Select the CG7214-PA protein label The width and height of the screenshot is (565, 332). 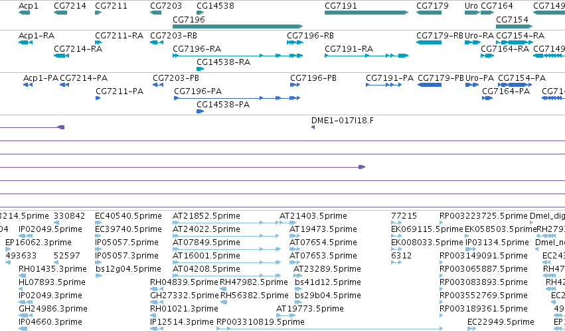[84, 78]
